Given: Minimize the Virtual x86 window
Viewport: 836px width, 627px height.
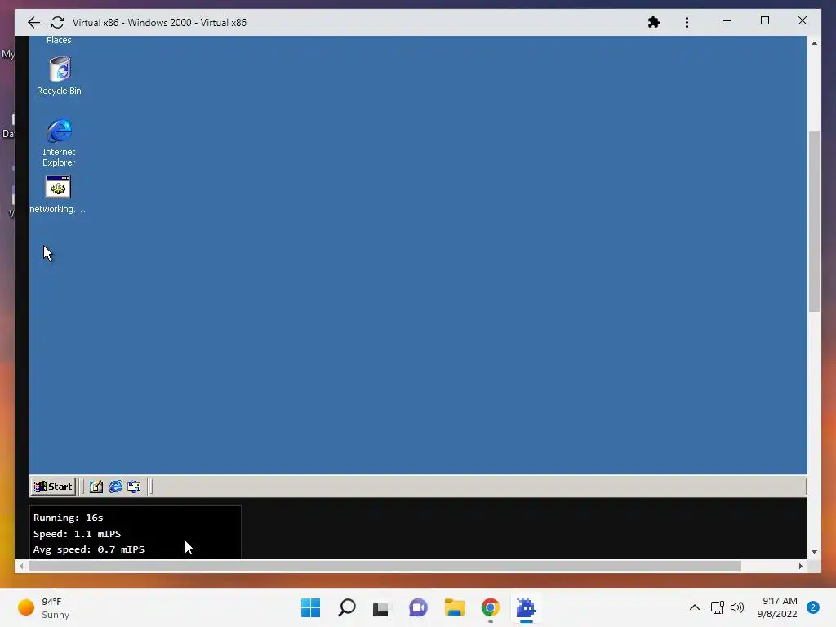Looking at the screenshot, I should click(727, 21).
